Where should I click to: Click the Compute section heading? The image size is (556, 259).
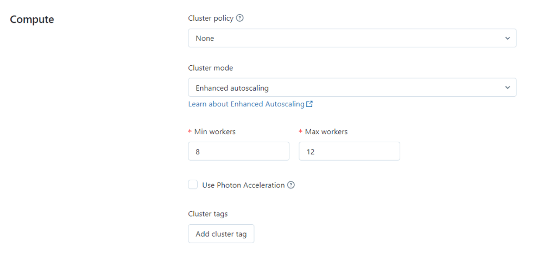pyautogui.click(x=32, y=20)
